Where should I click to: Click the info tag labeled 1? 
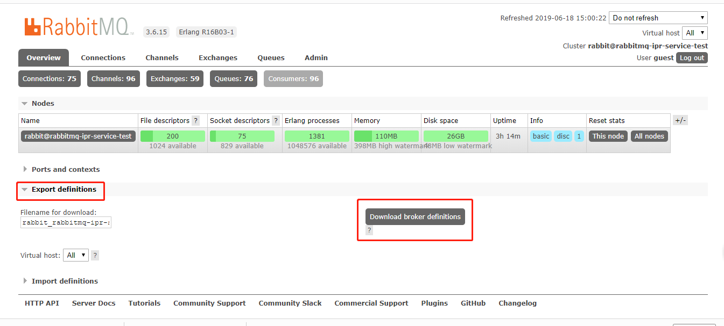click(x=579, y=136)
